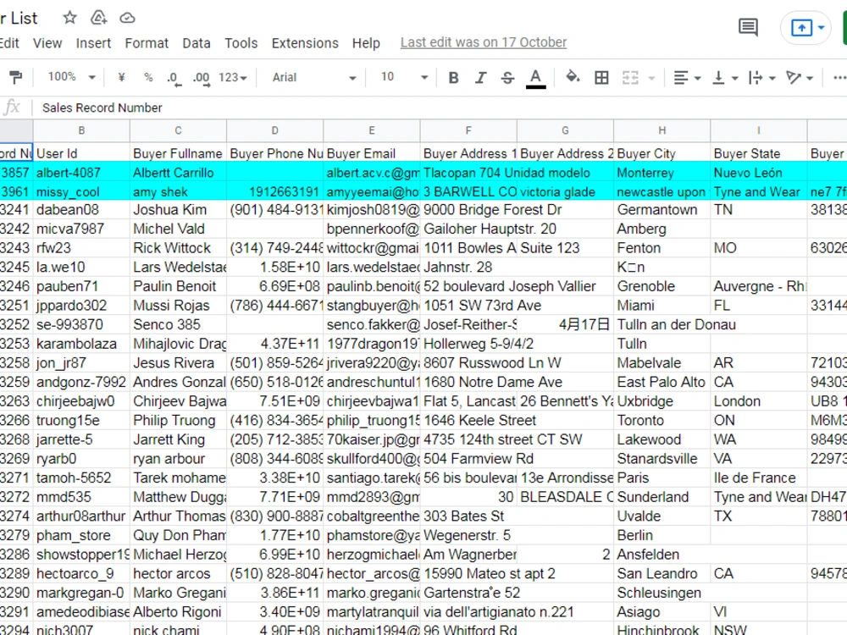
Task: Format as percent
Action: point(148,78)
